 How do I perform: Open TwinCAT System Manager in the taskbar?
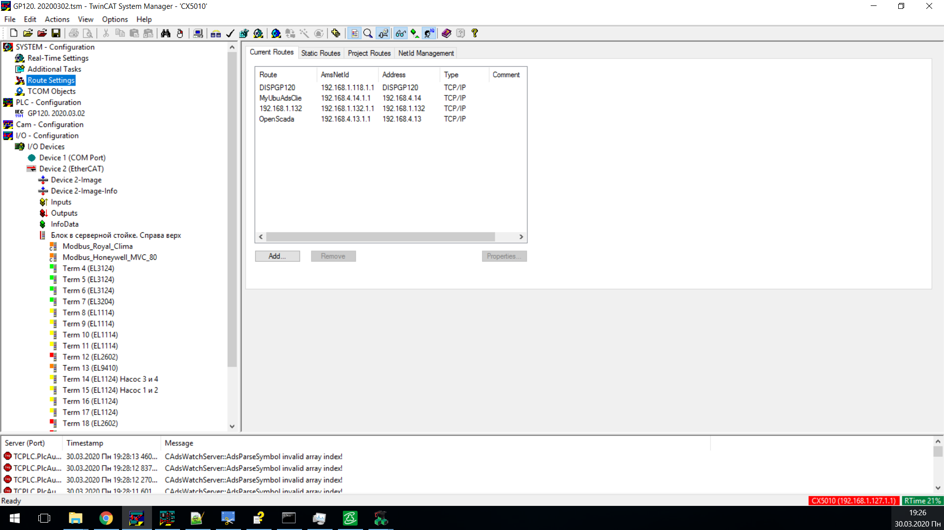pos(136,518)
